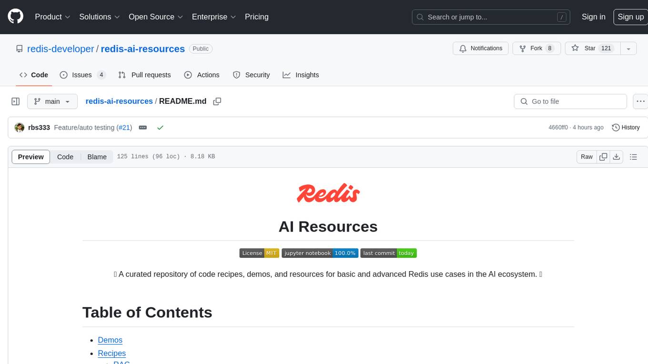Open the GitHub homepage logo
The height and width of the screenshot is (364, 648).
(x=15, y=17)
